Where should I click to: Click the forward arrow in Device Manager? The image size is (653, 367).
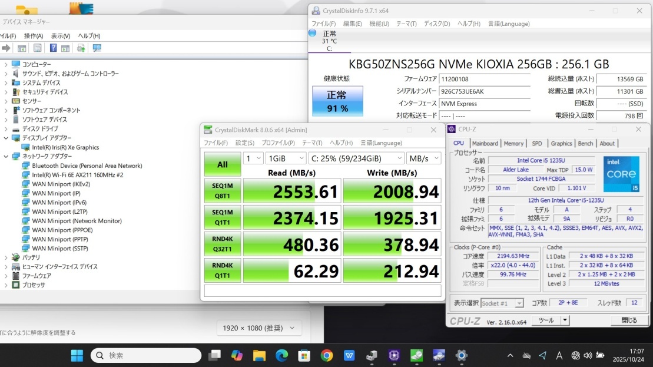tap(6, 48)
